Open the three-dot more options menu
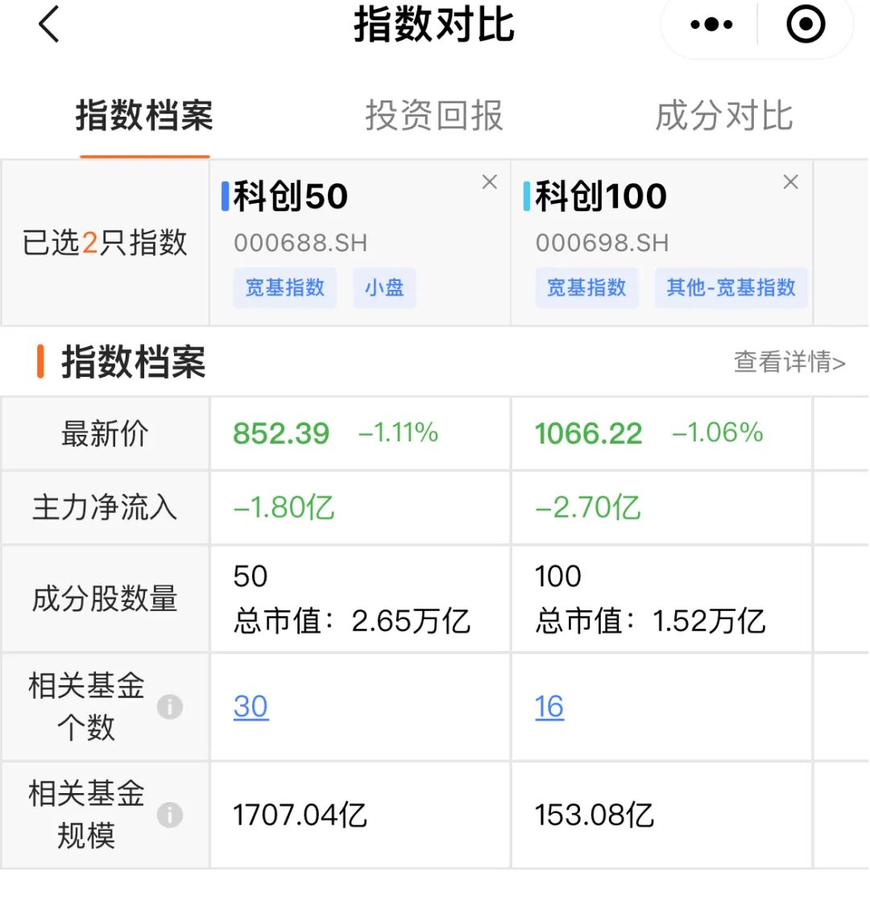870x909 pixels. [x=711, y=24]
